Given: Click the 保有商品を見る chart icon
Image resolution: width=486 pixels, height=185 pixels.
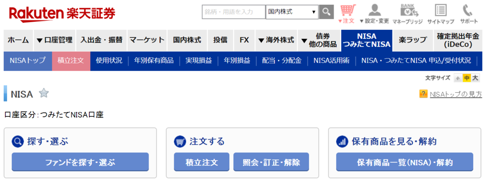Looking at the screenshot, I should pos(342,141).
